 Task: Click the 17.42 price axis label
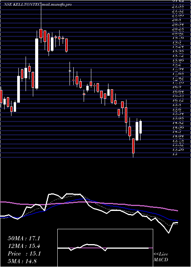pos(178,78)
